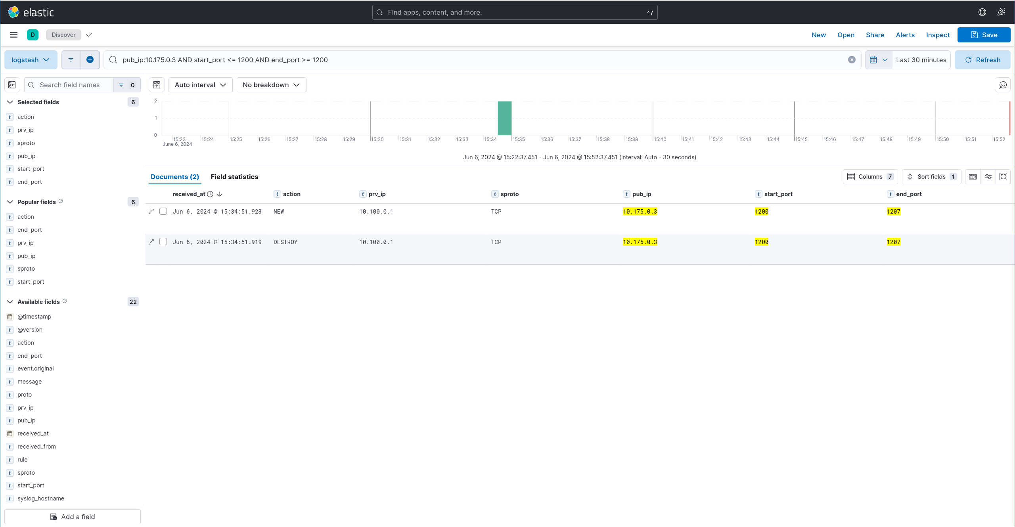Click Inspect in the top menu

[938, 35]
